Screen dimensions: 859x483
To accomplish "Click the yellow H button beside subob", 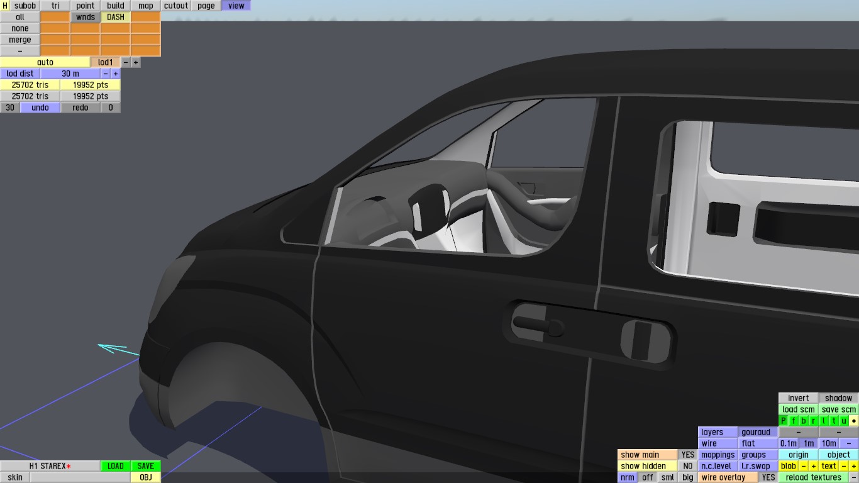I will [x=5, y=6].
